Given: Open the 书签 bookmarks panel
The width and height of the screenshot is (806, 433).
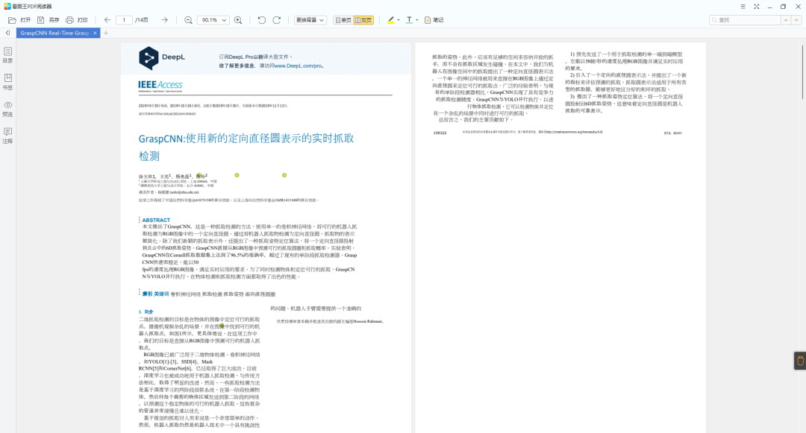Looking at the screenshot, I should tap(7, 81).
